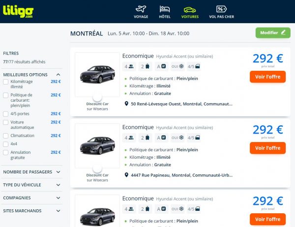The height and width of the screenshot is (227, 295).
Task: Click the green Modifier button
Action: [x=273, y=33]
